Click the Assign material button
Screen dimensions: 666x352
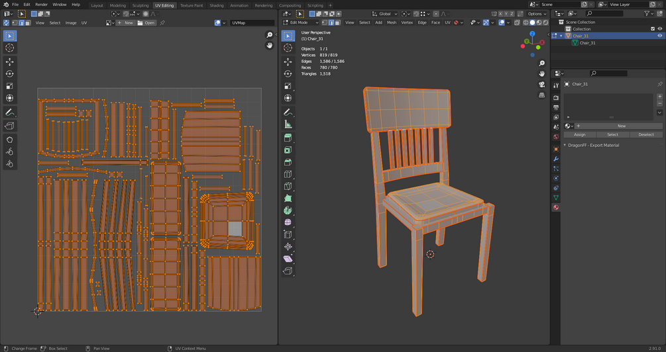pyautogui.click(x=579, y=134)
